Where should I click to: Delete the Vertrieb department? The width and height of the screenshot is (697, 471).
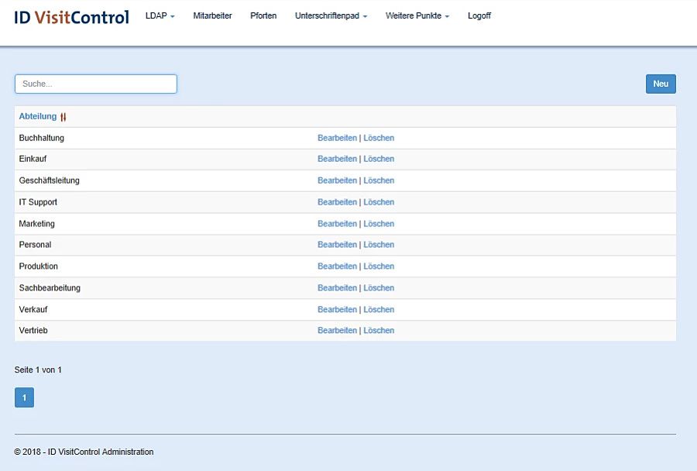[x=379, y=331]
